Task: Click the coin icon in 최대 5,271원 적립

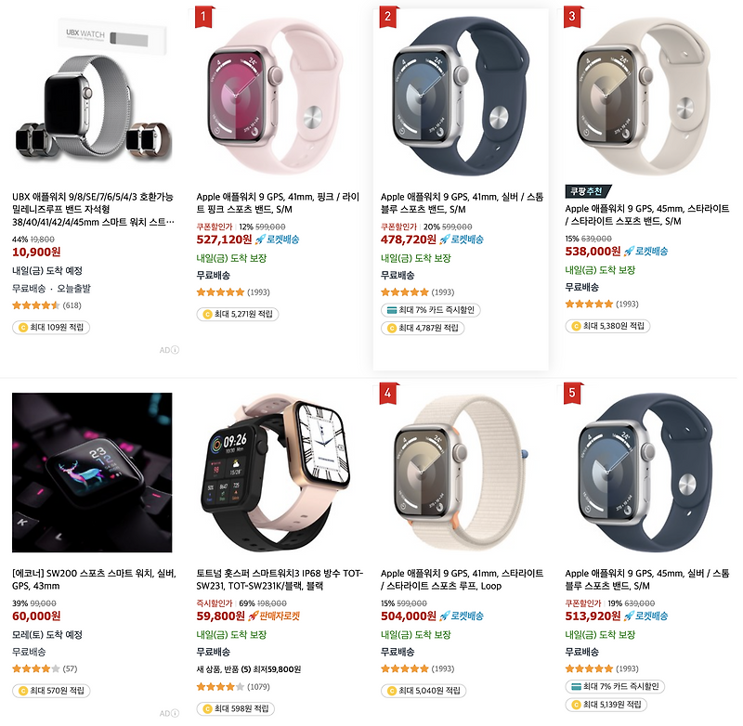Action: (207, 314)
